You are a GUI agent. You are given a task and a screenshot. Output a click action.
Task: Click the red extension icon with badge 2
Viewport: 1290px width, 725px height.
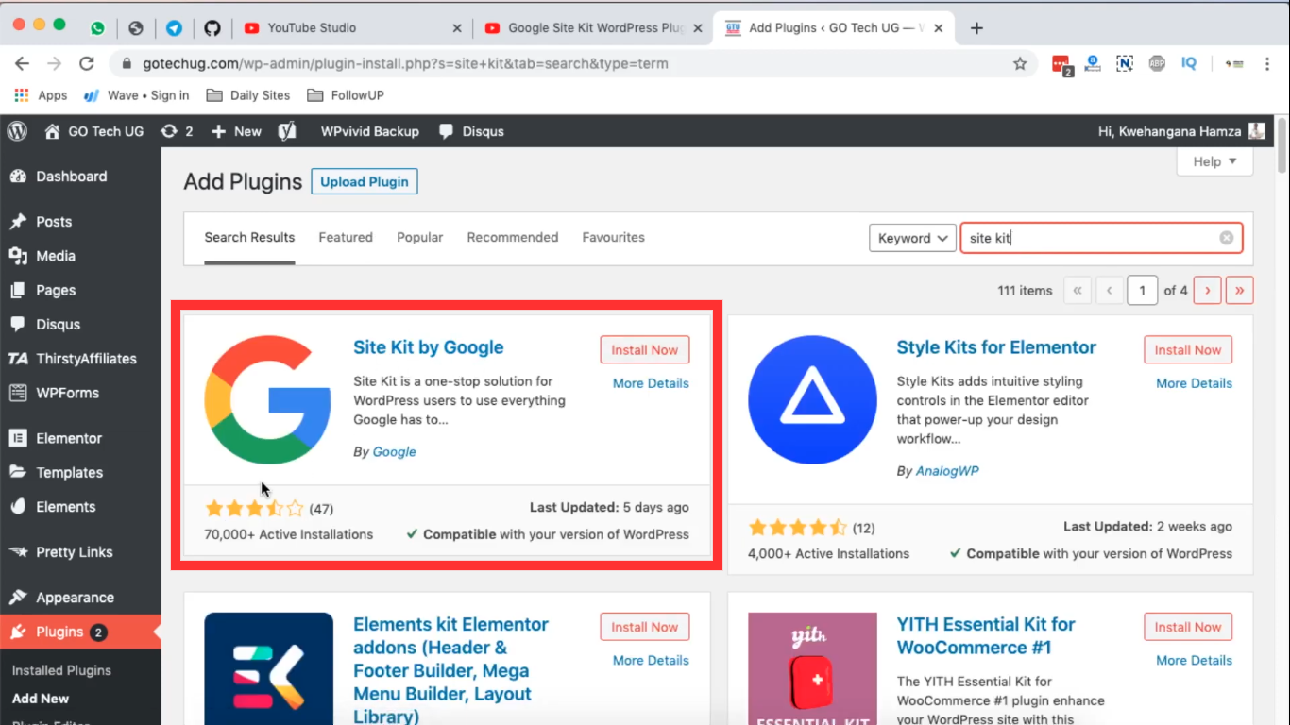click(x=1061, y=64)
